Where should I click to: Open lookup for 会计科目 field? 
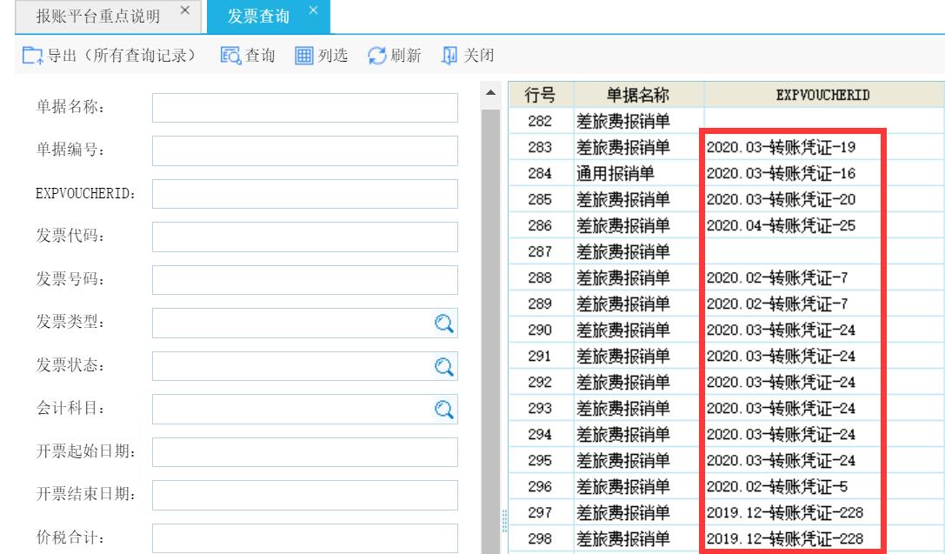pos(444,409)
